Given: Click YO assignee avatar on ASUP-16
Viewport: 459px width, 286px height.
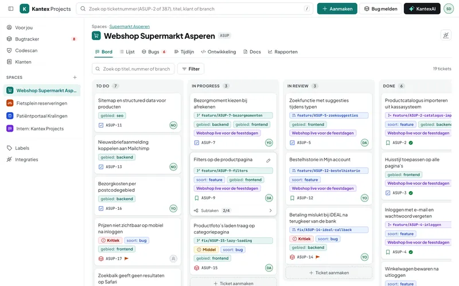Looking at the screenshot, I should 173,208.
